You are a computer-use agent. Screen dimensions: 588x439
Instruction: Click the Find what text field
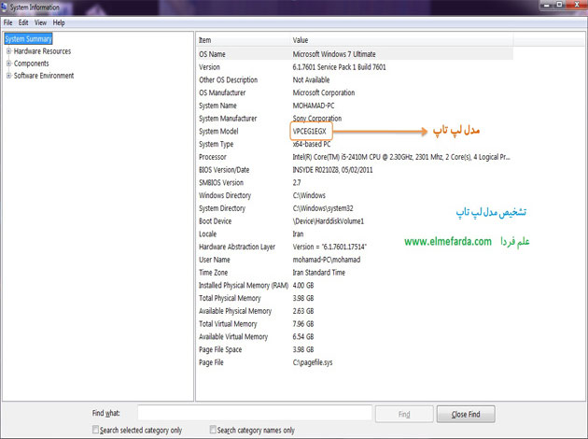coord(254,413)
